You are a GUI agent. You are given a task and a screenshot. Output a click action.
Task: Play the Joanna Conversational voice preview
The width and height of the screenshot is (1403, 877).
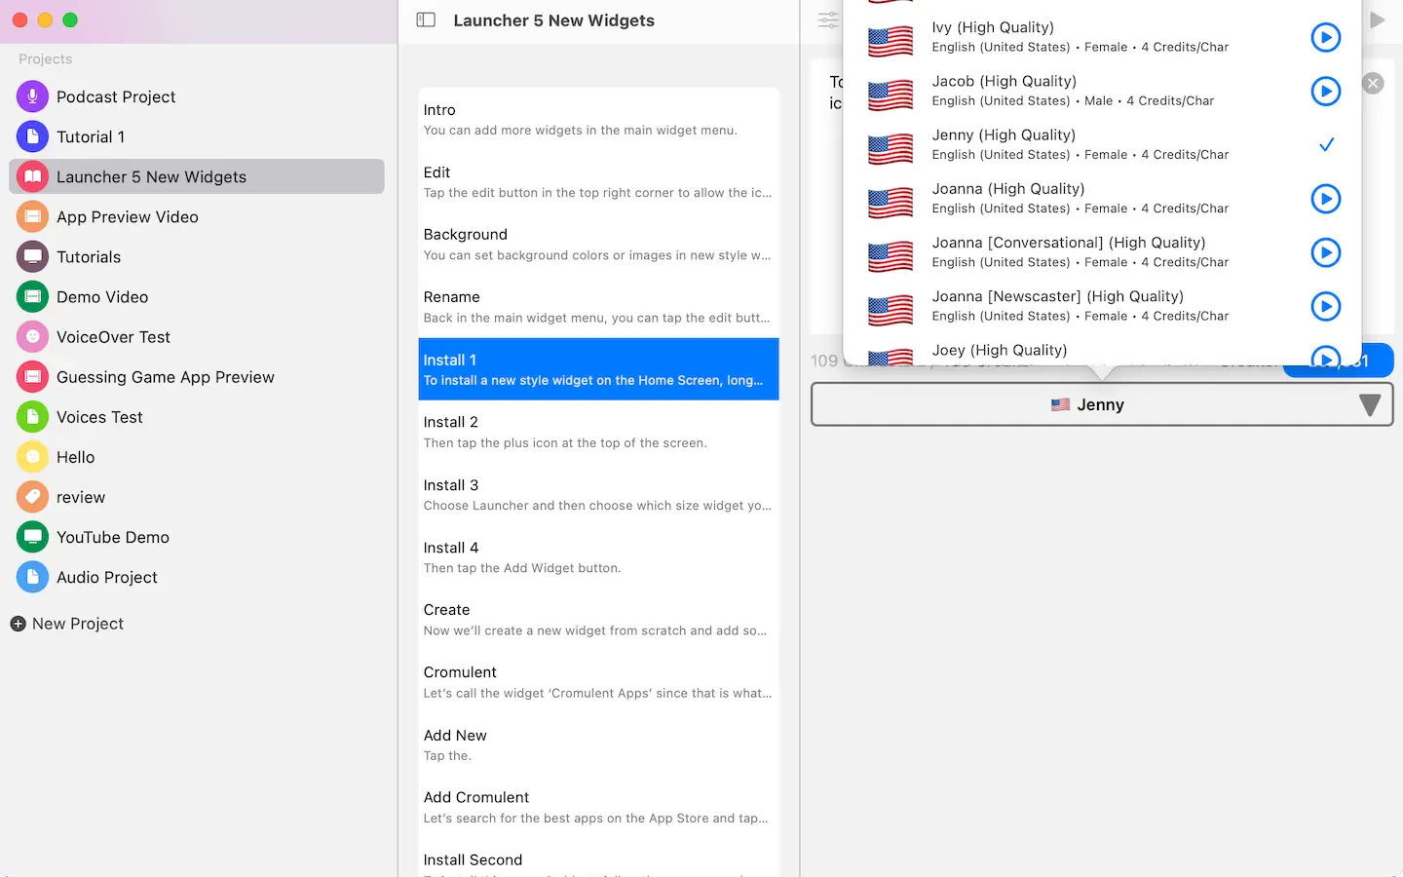coord(1325,252)
